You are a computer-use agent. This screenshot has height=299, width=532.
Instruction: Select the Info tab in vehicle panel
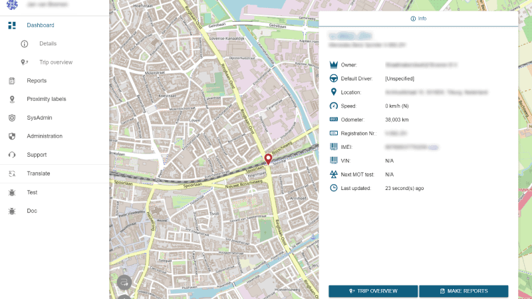(418, 19)
